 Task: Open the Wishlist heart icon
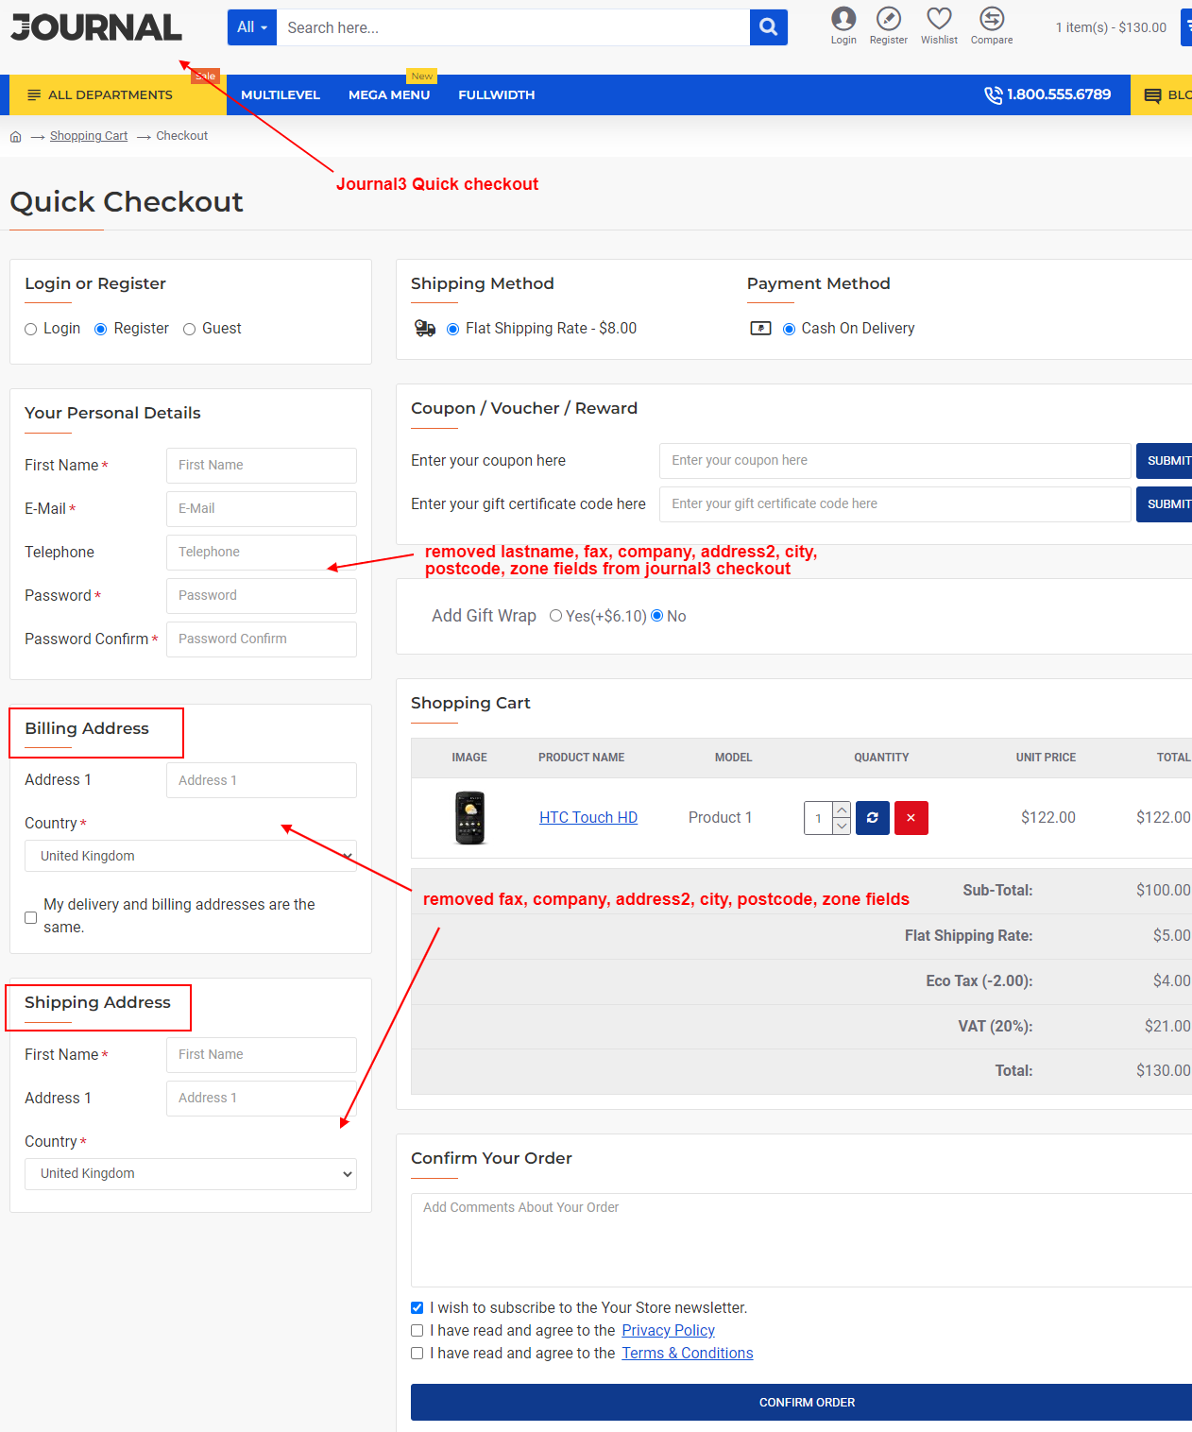(x=938, y=20)
